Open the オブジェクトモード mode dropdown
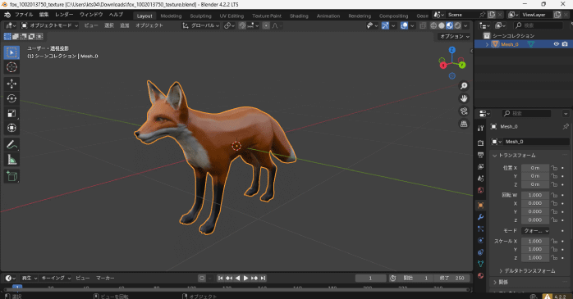Image resolution: width=573 pixels, height=299 pixels. pos(50,25)
